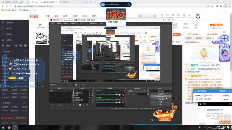Move scene up arrow in scenes panel

(x=58, y=105)
